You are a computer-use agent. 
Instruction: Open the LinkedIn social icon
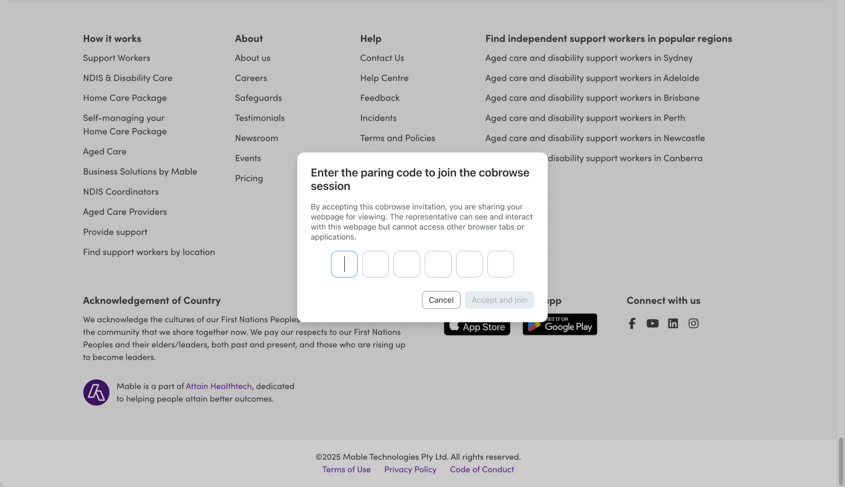673,323
